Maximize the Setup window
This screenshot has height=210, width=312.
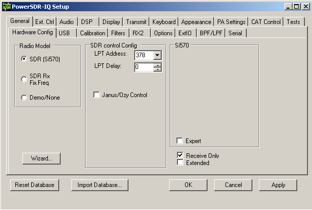point(296,7)
